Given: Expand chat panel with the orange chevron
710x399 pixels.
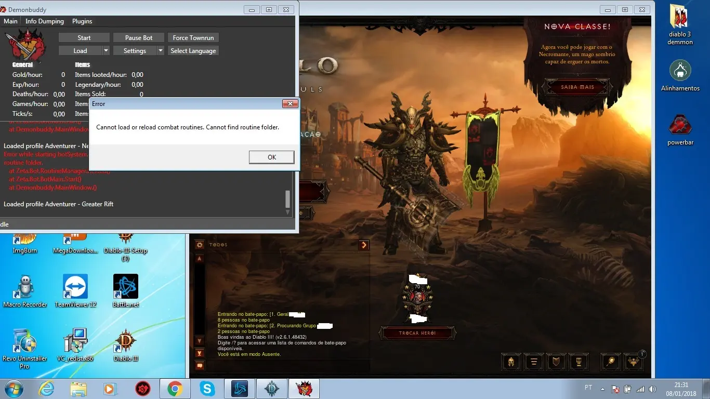Looking at the screenshot, I should pyautogui.click(x=364, y=245).
